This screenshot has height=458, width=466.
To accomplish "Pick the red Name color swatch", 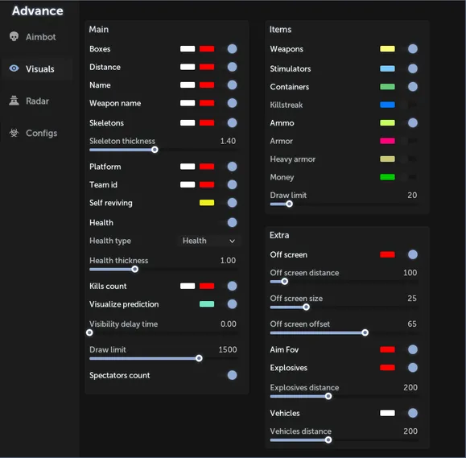I will 207,85.
